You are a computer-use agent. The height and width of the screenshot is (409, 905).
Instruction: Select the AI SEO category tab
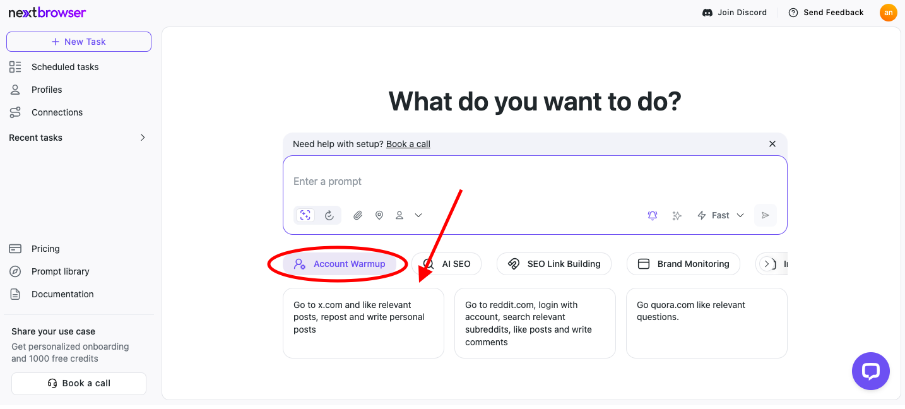[446, 264]
